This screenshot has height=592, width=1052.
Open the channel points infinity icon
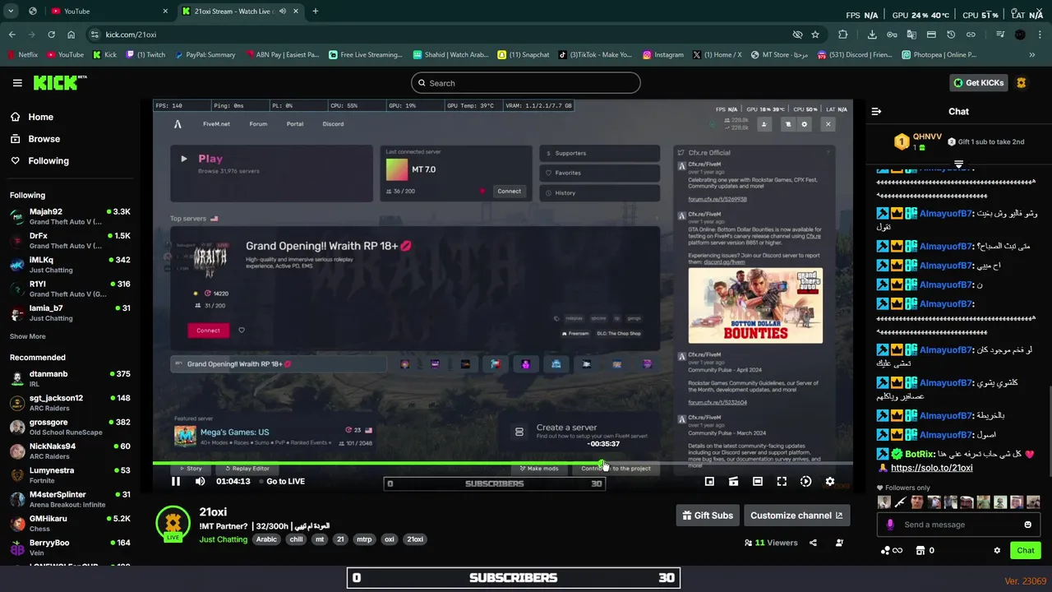pos(892,551)
